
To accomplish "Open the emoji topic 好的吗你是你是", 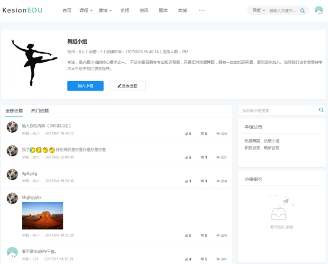I will click(64, 150).
